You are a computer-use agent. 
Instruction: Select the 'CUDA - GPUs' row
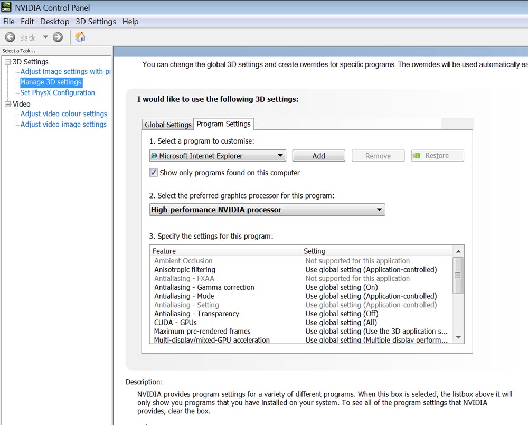[301, 322]
